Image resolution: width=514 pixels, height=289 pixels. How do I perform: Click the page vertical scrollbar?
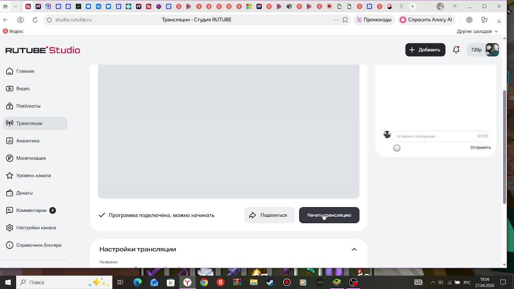click(x=505, y=147)
